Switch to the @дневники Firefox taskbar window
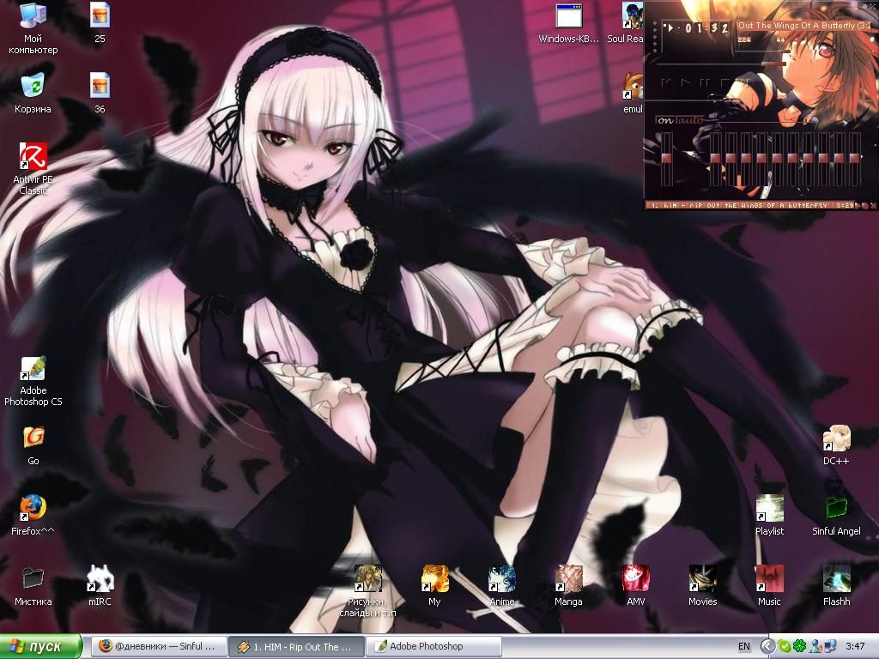This screenshot has width=879, height=659. pyautogui.click(x=158, y=646)
